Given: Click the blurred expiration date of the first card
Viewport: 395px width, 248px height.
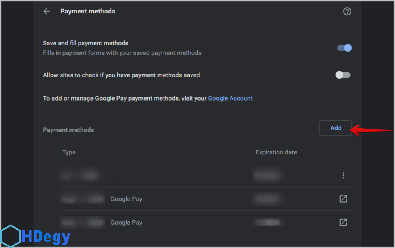Looking at the screenshot, I should (267, 176).
